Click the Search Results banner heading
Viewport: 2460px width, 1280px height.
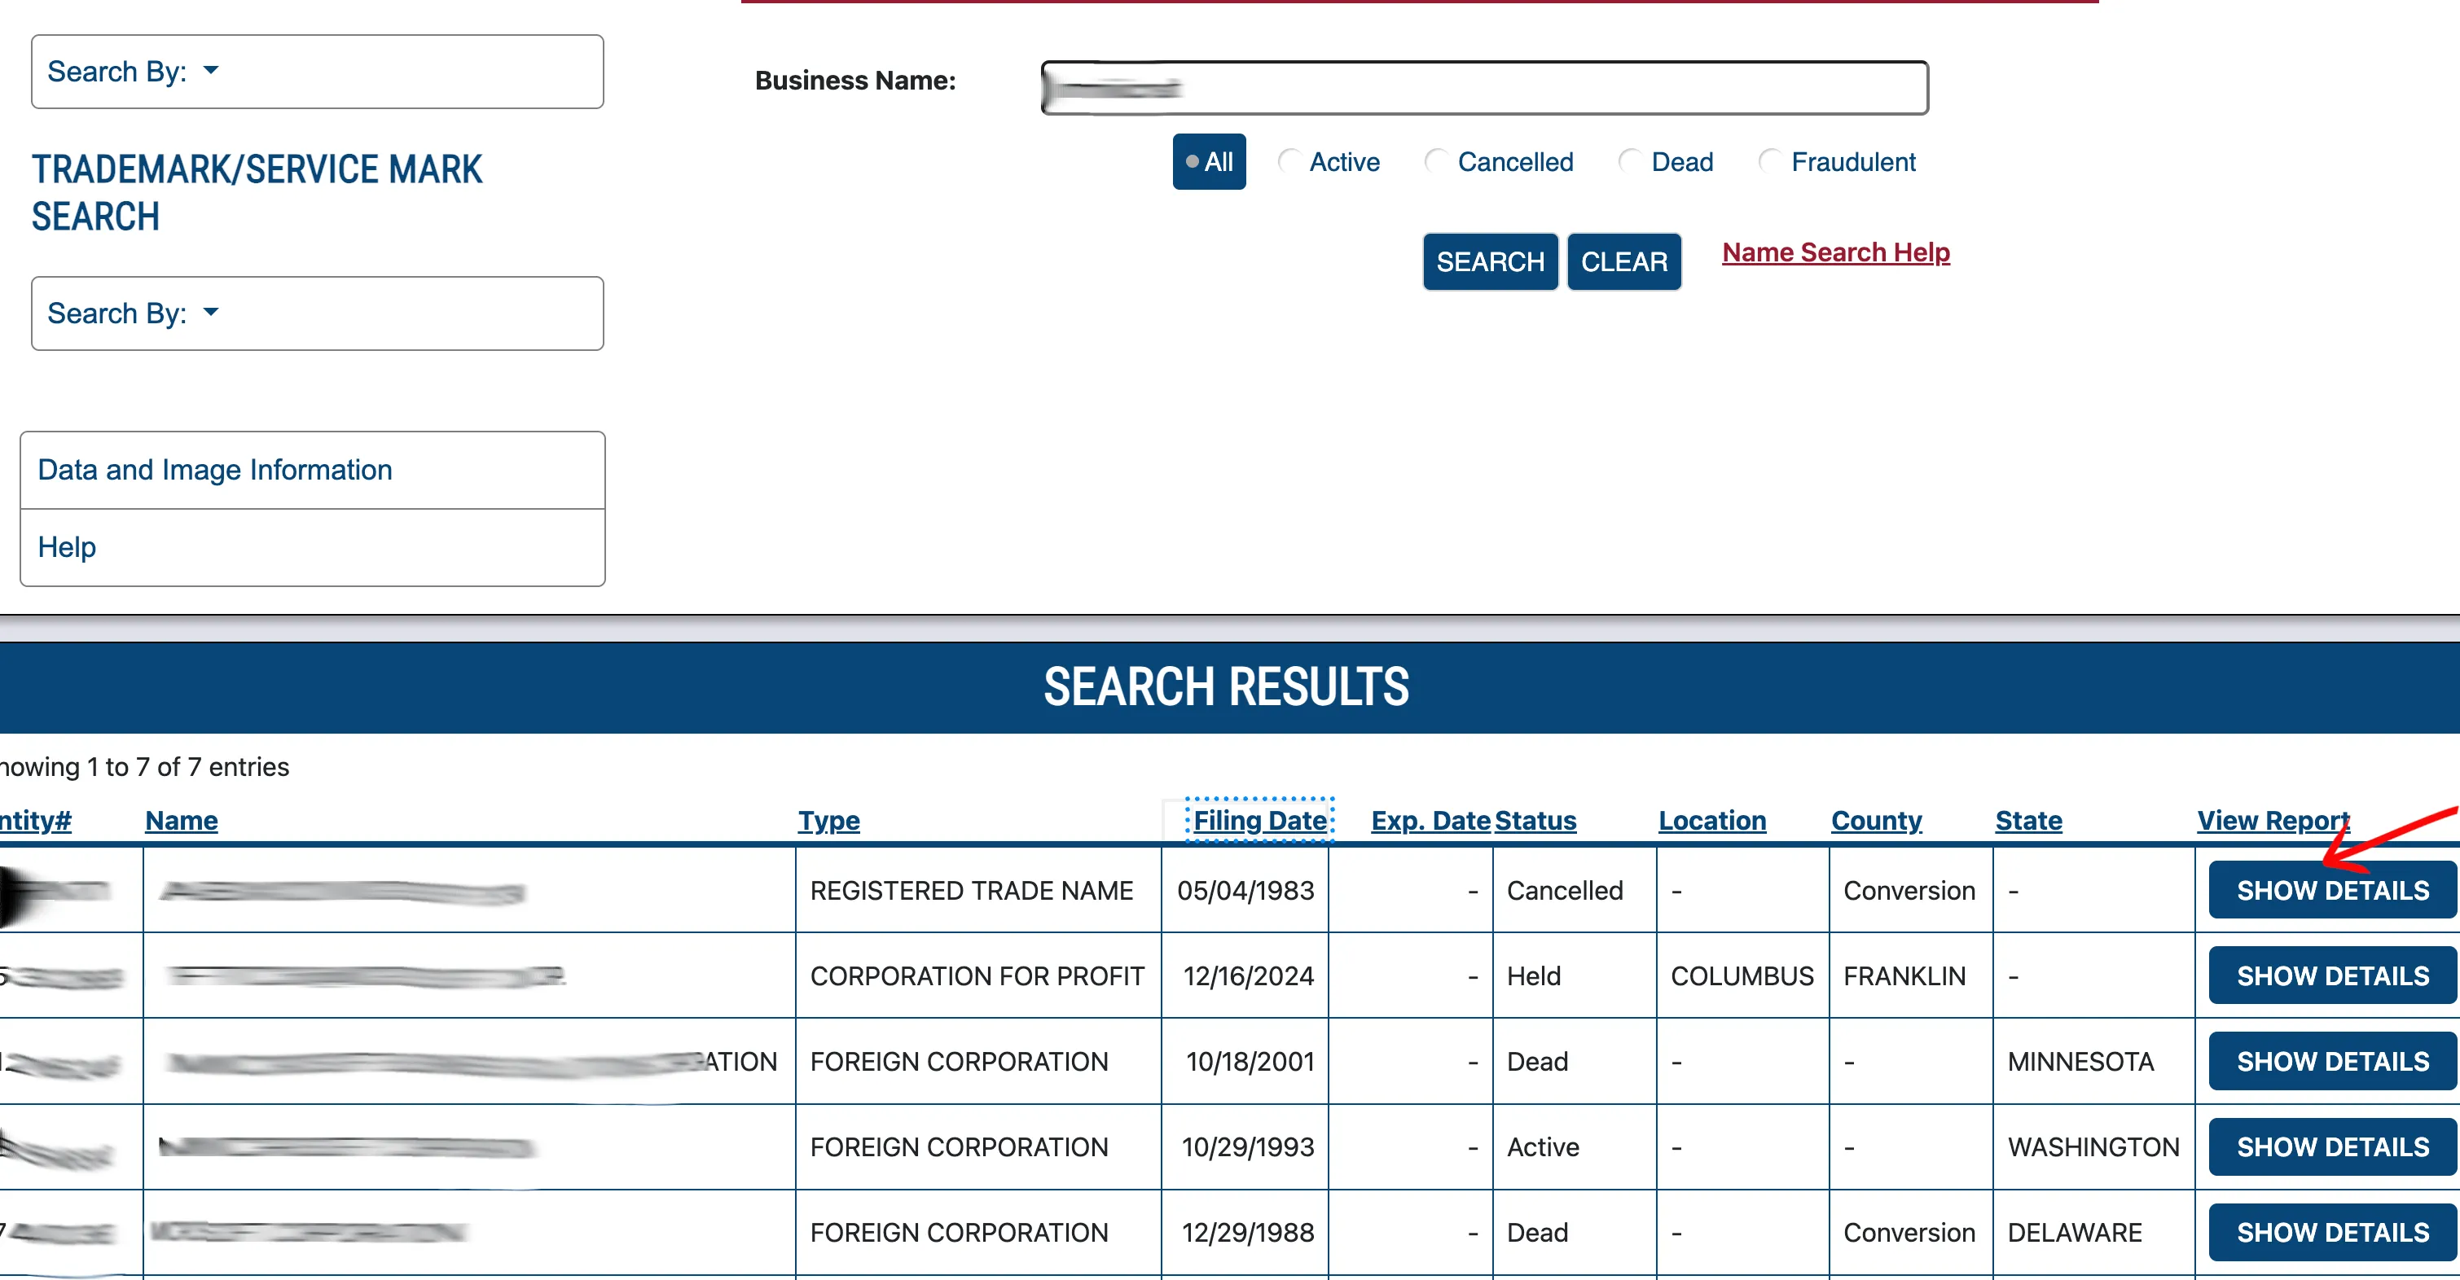tap(1226, 687)
